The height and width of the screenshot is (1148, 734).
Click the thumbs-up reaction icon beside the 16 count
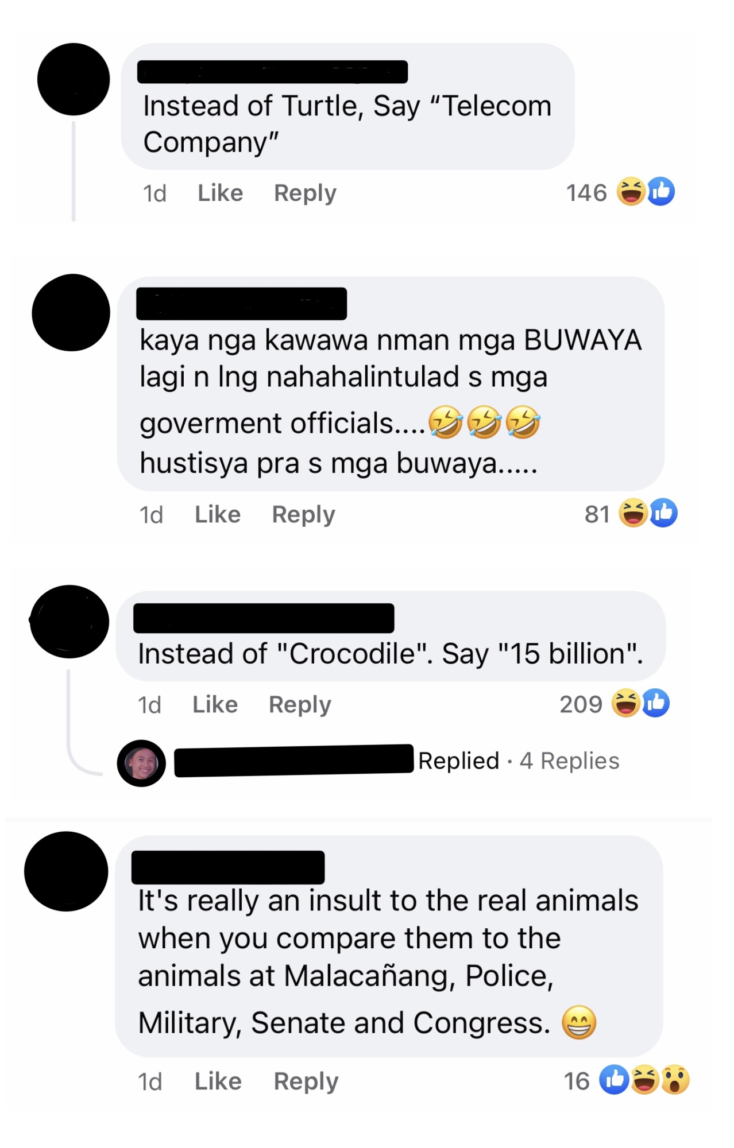(x=614, y=1080)
